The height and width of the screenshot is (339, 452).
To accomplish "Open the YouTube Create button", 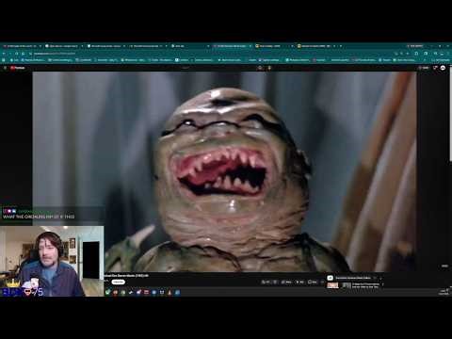I will [424, 68].
